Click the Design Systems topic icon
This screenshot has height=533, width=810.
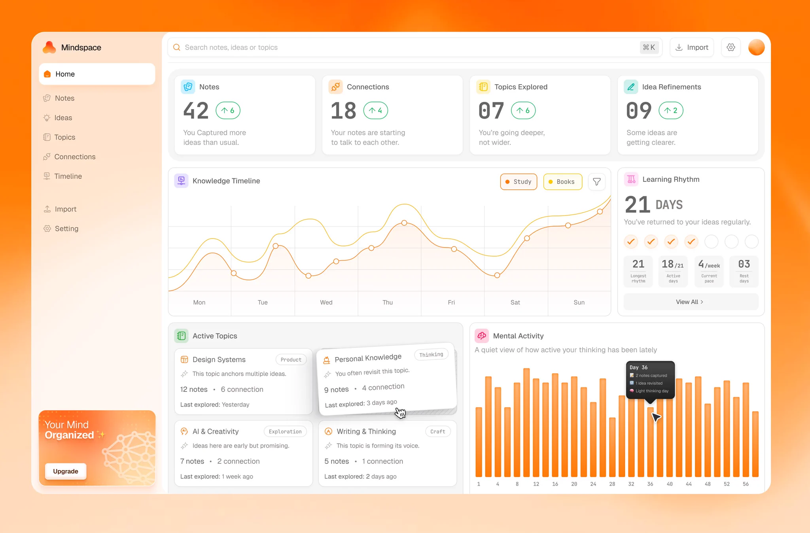pyautogui.click(x=184, y=359)
